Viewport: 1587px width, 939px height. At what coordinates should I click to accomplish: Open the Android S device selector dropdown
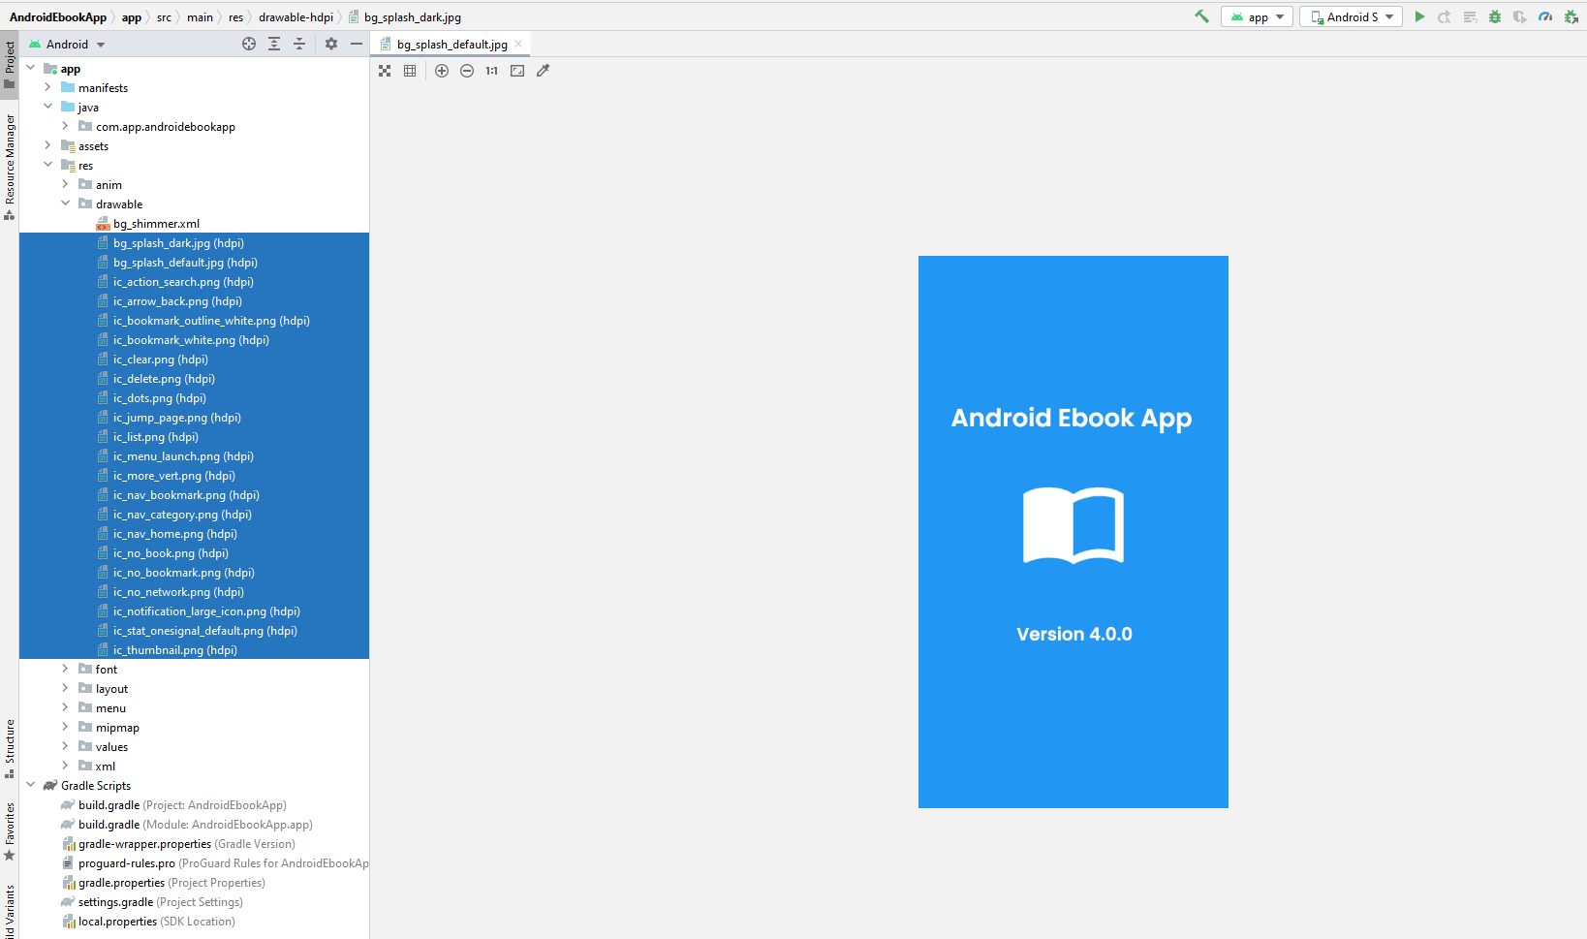tap(1351, 16)
